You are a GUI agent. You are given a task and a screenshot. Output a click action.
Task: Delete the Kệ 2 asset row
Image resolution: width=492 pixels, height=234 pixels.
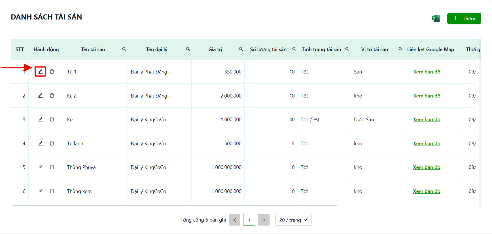52,96
